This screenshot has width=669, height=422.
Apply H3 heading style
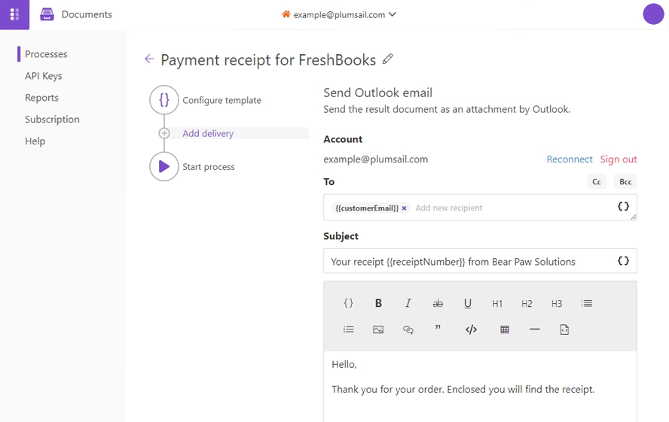pyautogui.click(x=557, y=304)
